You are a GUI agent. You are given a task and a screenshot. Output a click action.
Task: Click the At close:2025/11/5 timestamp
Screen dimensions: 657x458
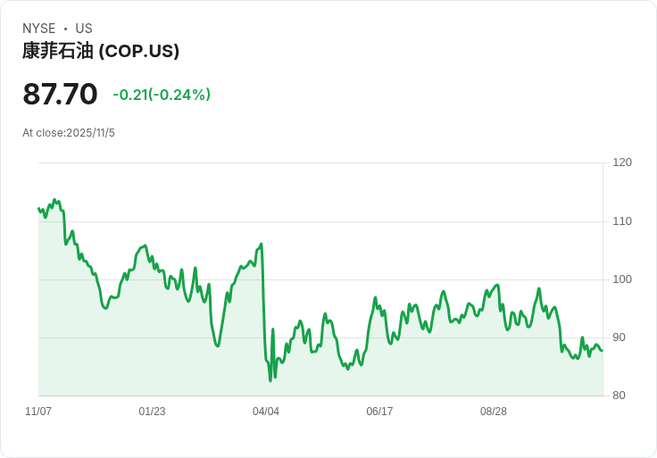(69, 133)
